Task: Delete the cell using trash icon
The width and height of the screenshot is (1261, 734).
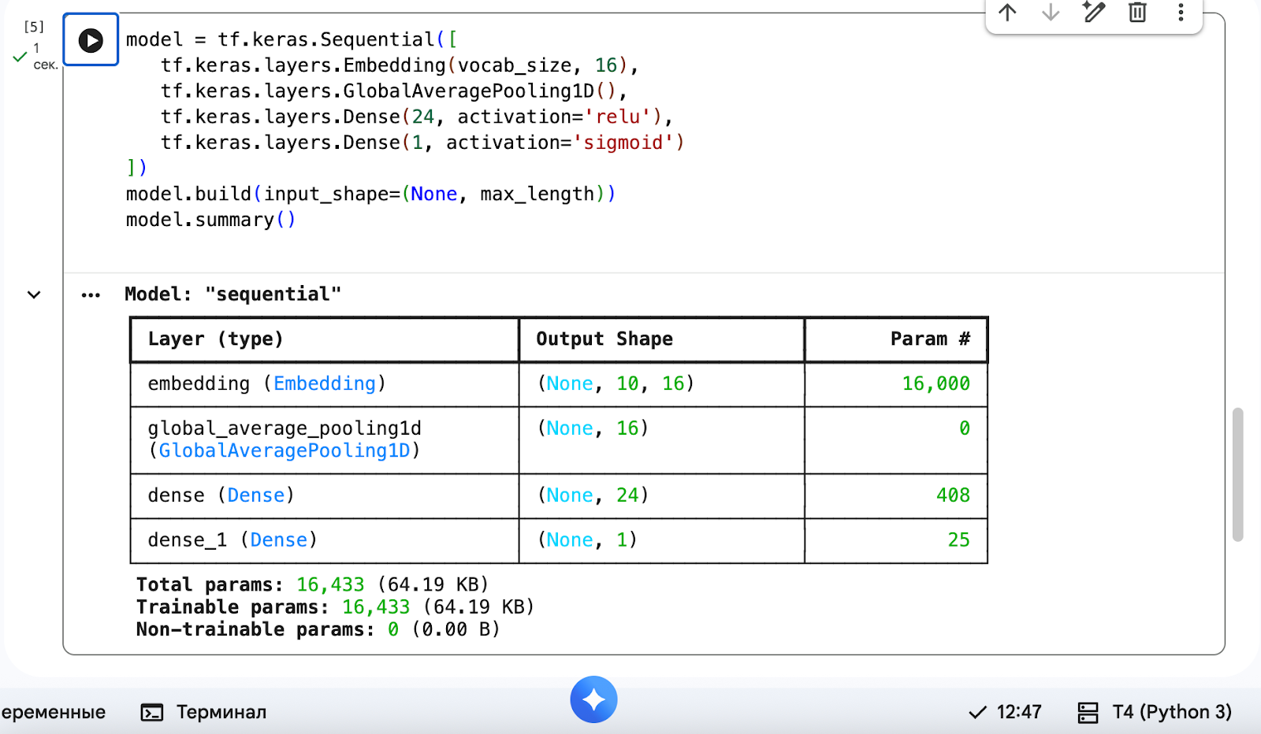Action: click(x=1137, y=12)
